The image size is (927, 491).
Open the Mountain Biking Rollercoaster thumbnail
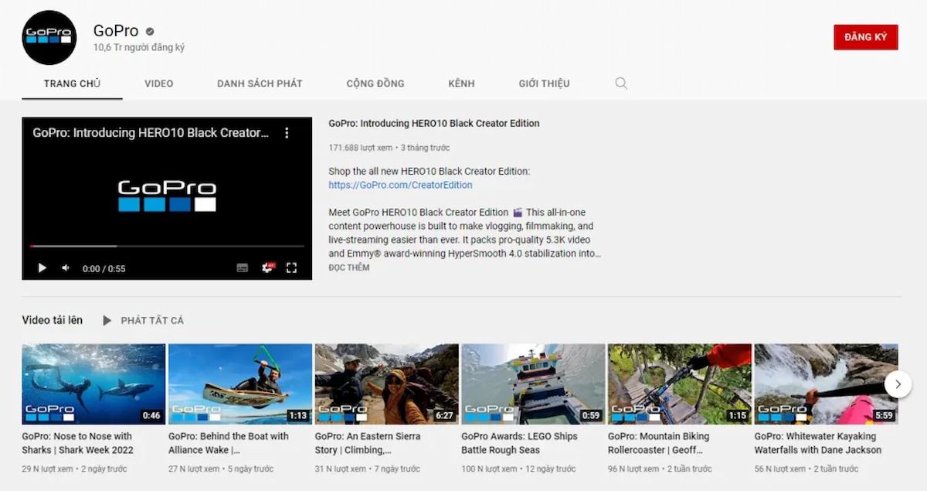tap(680, 384)
